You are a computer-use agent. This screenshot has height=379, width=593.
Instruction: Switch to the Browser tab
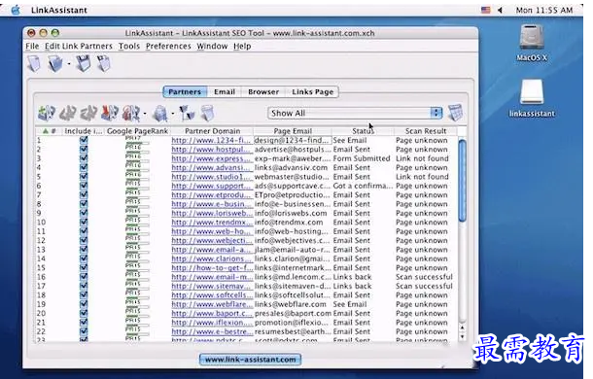tap(263, 92)
